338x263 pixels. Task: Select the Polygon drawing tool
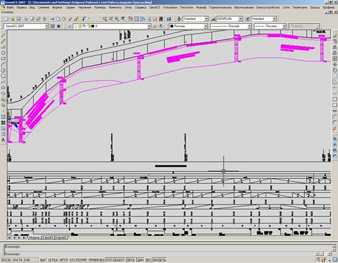click(x=3, y=53)
